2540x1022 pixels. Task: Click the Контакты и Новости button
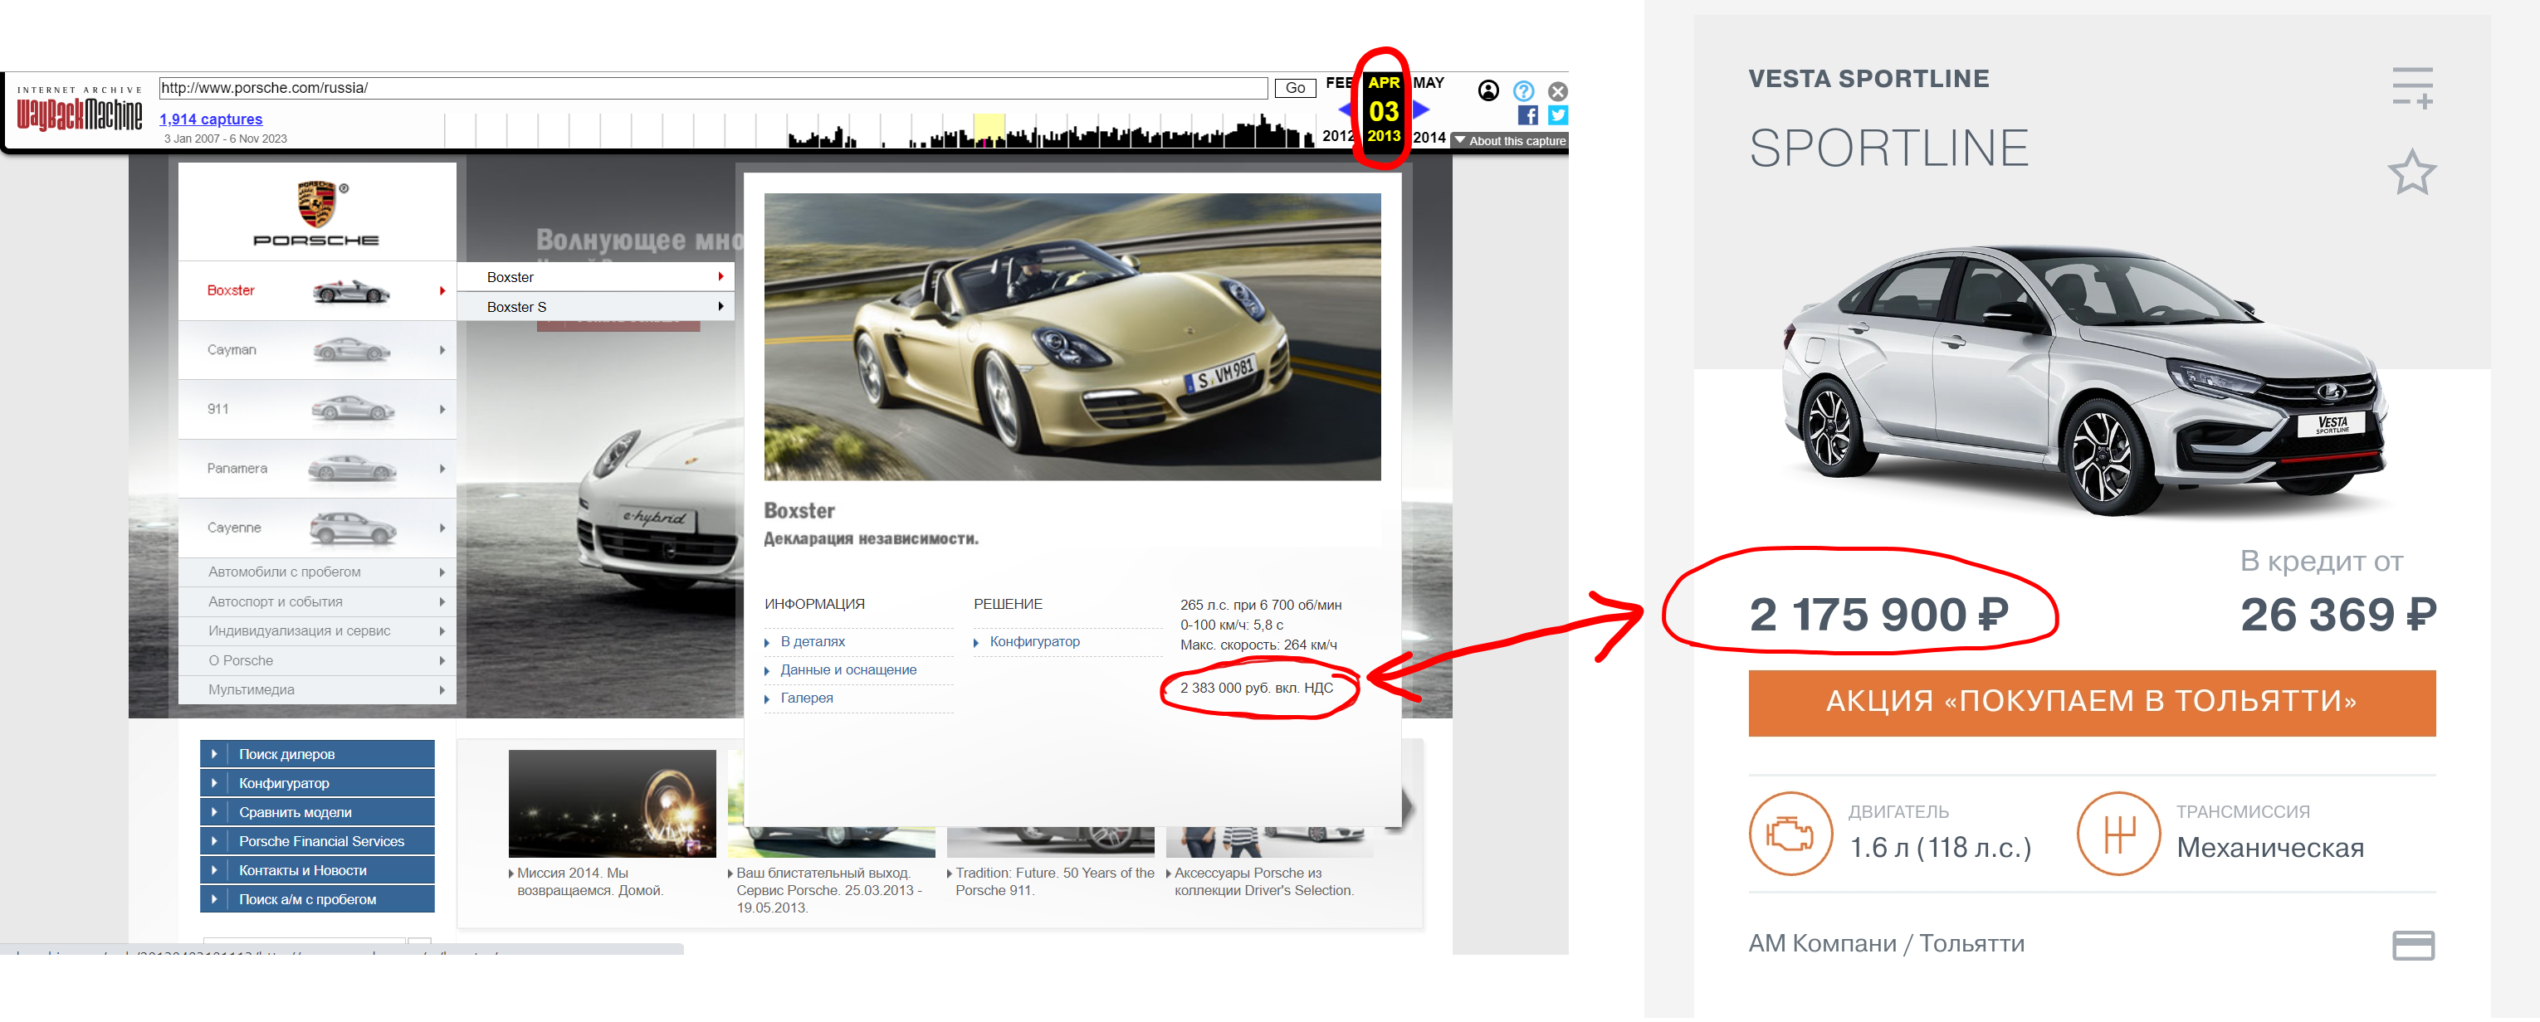(x=317, y=870)
